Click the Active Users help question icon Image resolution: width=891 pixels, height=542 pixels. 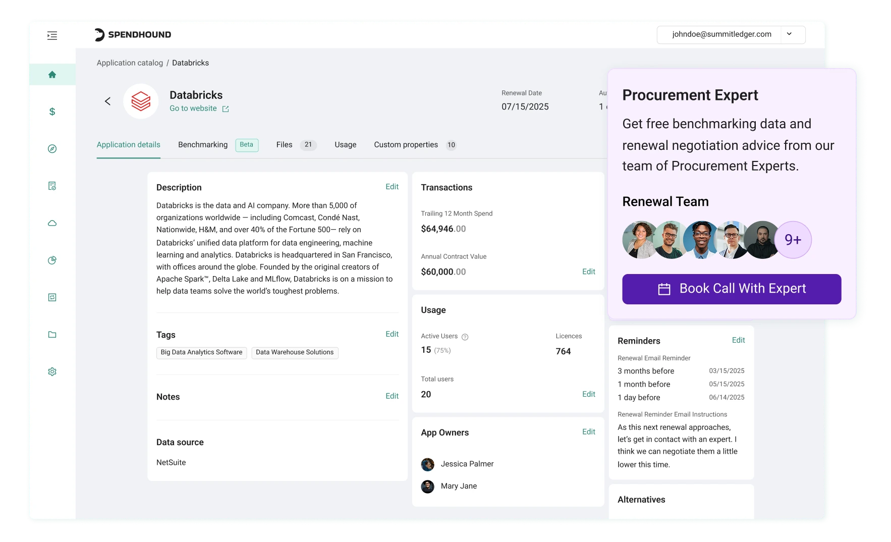point(465,337)
